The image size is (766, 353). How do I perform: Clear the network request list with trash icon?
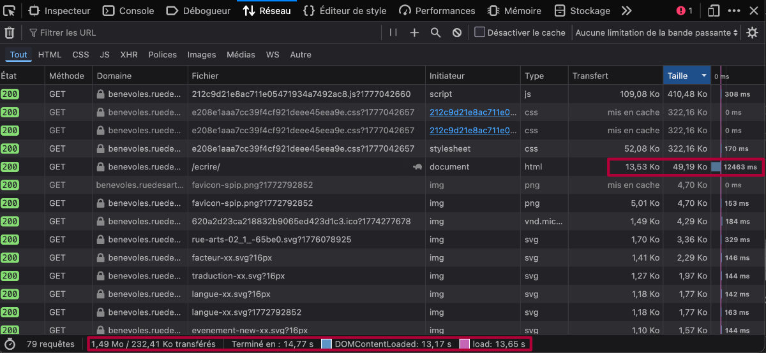click(10, 32)
